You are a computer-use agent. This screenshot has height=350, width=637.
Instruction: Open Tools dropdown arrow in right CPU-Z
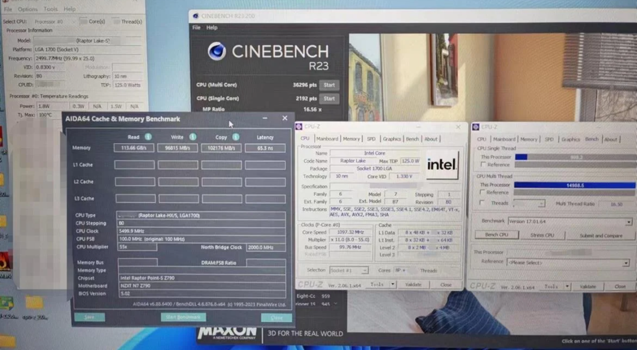(567, 286)
